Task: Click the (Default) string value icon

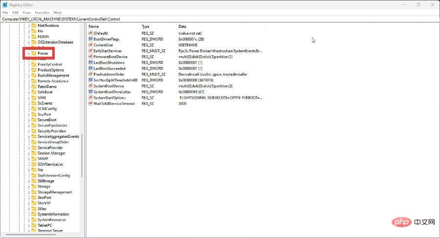Action: click(90, 33)
